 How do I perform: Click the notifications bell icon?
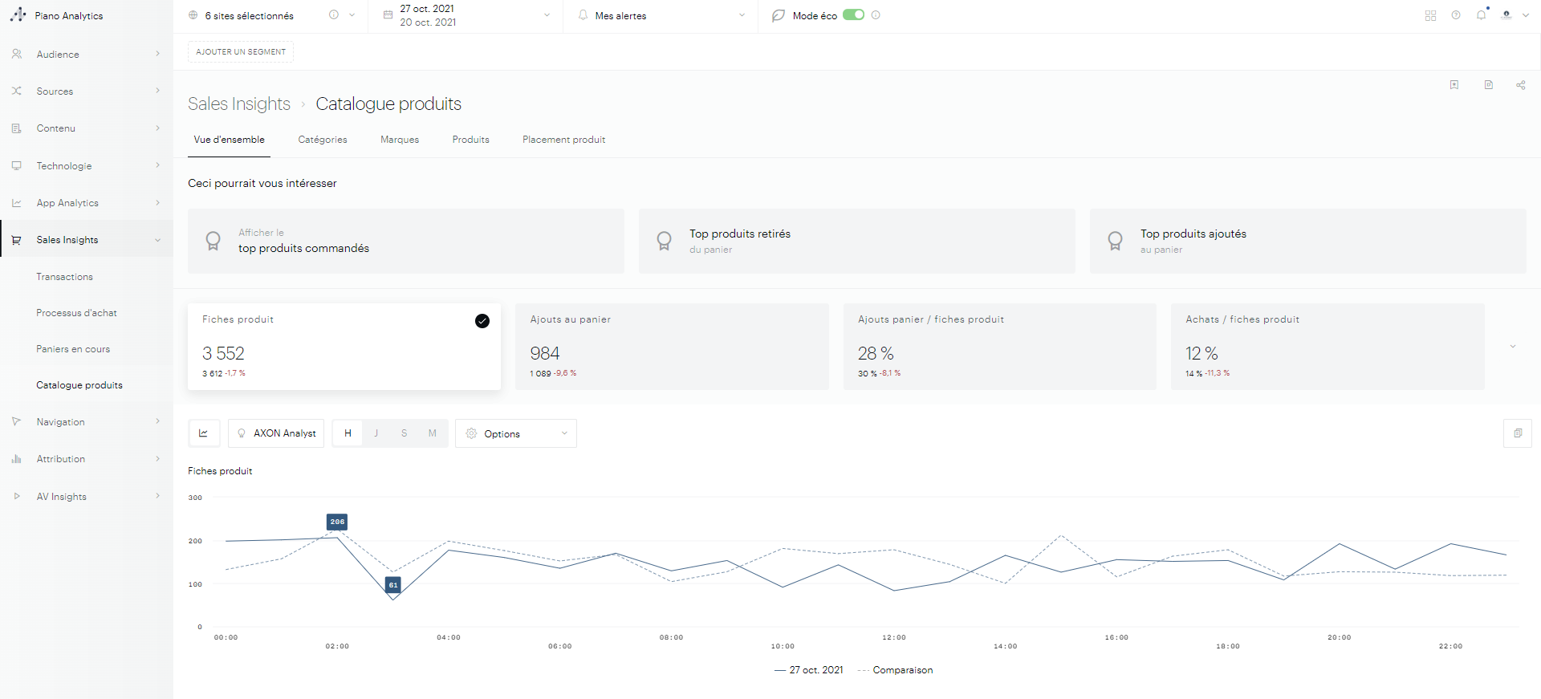point(1481,15)
